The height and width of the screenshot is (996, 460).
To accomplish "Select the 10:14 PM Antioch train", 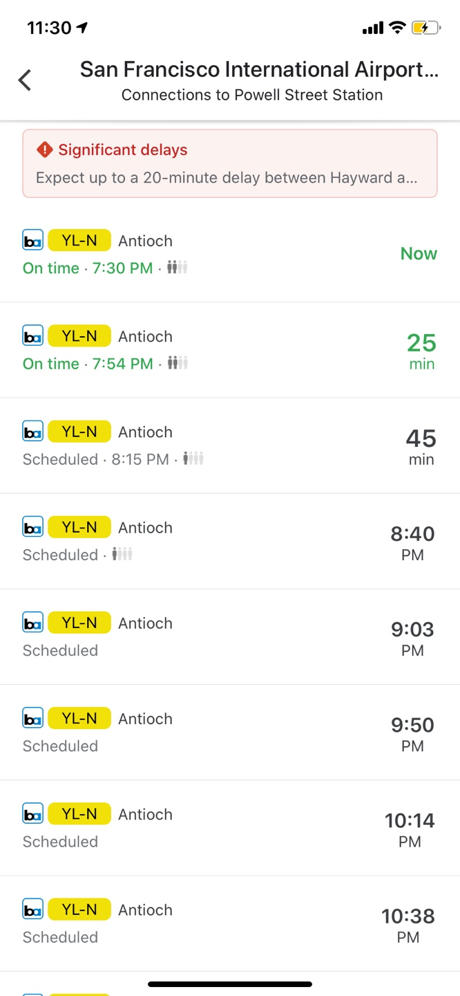I will click(x=230, y=827).
